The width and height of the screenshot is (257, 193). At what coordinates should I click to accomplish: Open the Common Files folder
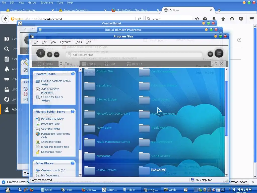(98, 72)
